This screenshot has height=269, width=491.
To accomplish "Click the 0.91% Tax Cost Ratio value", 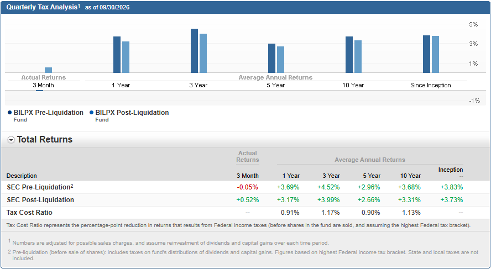I will point(290,213).
